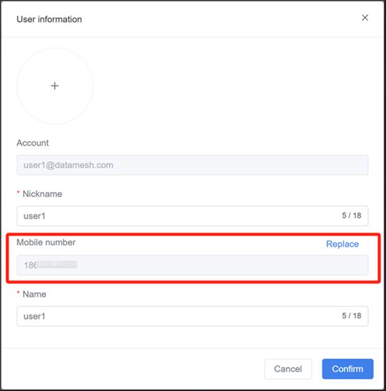Focus the Name input field
The image size is (386, 391).
click(174, 316)
